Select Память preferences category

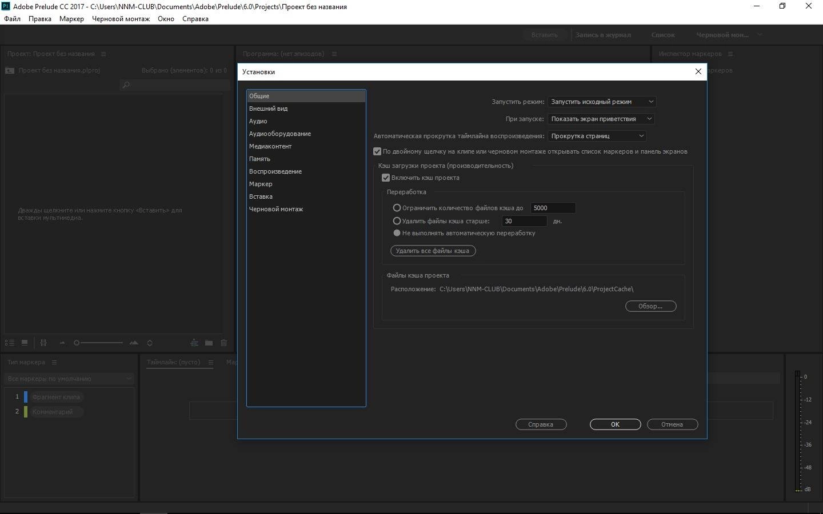[x=306, y=159]
